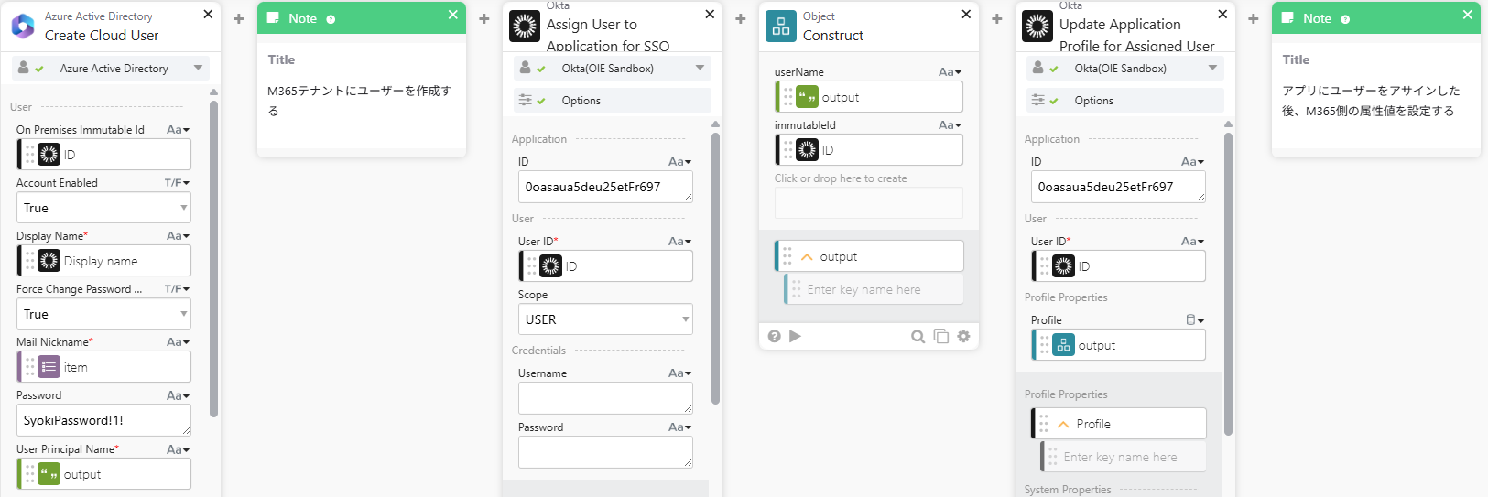Image resolution: width=1488 pixels, height=497 pixels.
Task: Click the User ID pill on Assign User card
Action: coord(605,266)
